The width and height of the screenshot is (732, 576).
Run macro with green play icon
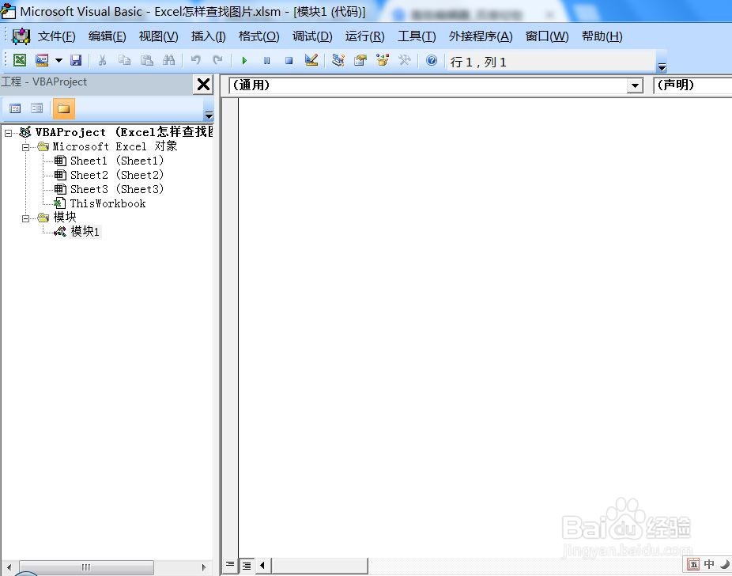point(244,60)
